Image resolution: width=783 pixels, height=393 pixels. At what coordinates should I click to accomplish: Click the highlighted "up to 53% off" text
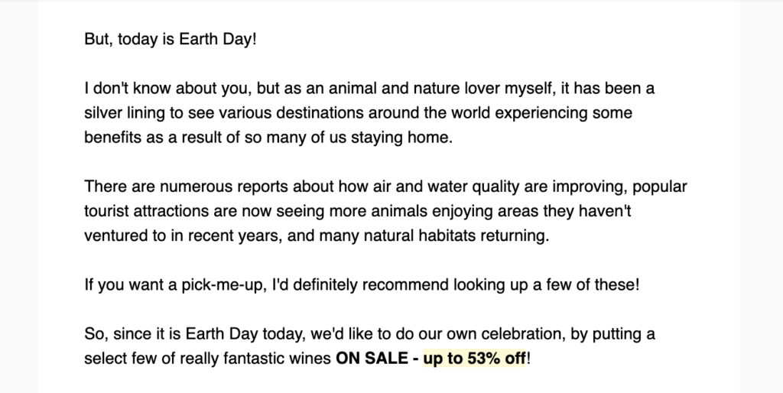point(474,359)
